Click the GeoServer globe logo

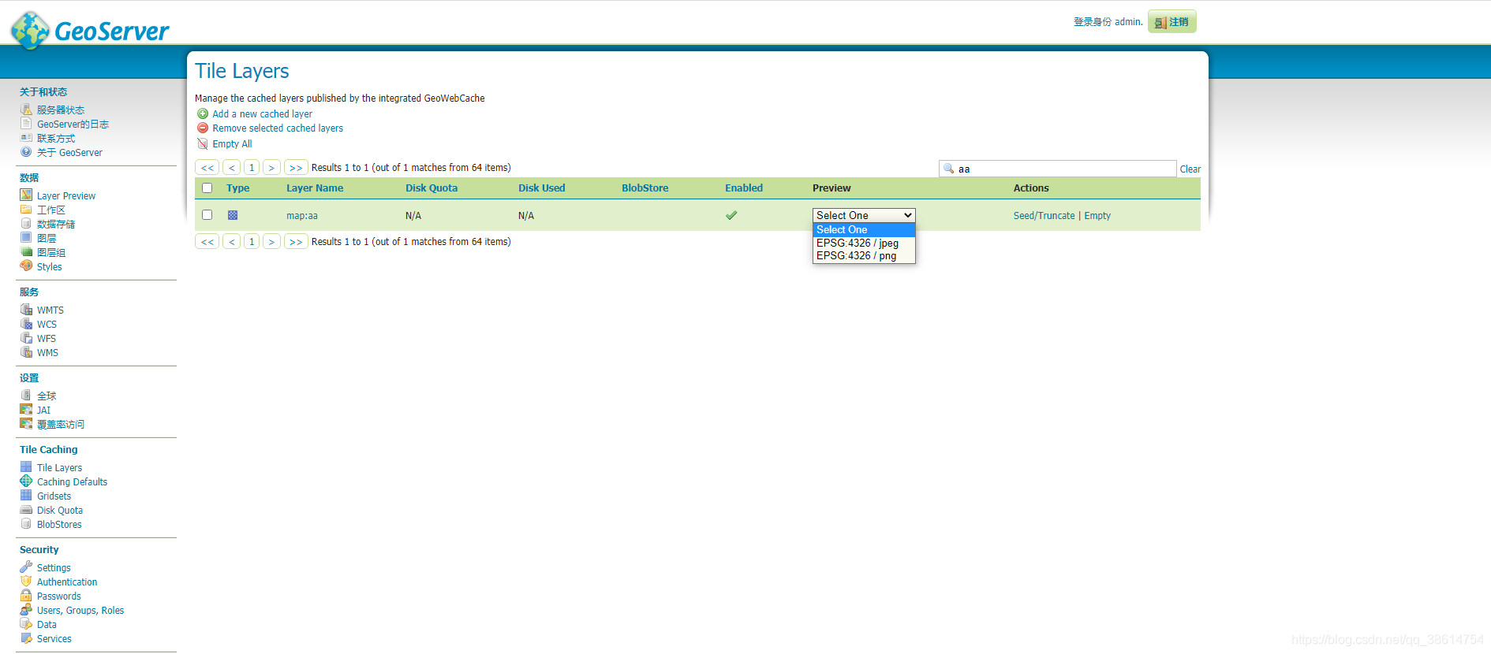pyautogui.click(x=30, y=30)
